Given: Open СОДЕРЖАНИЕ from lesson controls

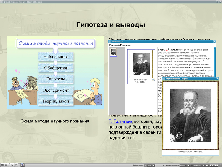Looking at the screenshot, I should tap(196, 164).
